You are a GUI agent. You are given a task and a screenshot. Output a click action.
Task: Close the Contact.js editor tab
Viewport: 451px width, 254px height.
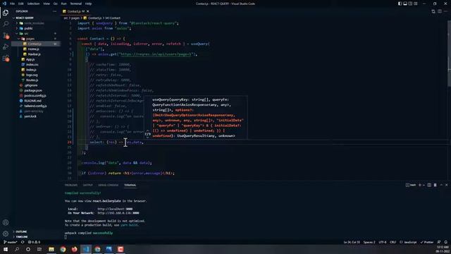tap(87, 11)
